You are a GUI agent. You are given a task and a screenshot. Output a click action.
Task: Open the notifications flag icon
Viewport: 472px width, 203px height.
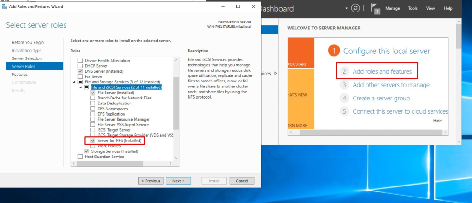point(374,9)
